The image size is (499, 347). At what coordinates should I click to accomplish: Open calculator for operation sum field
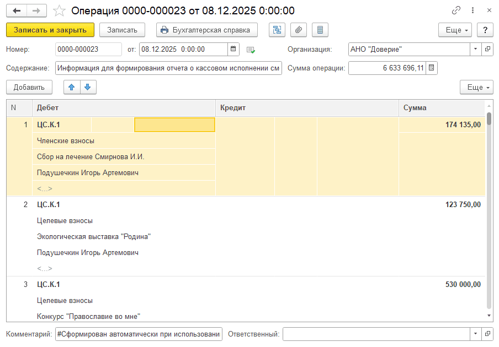click(x=431, y=68)
